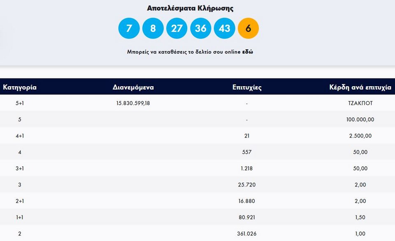This screenshot has height=241, width=395.
Task: Open the online ticket link 'εδώ'
Action: point(247,53)
